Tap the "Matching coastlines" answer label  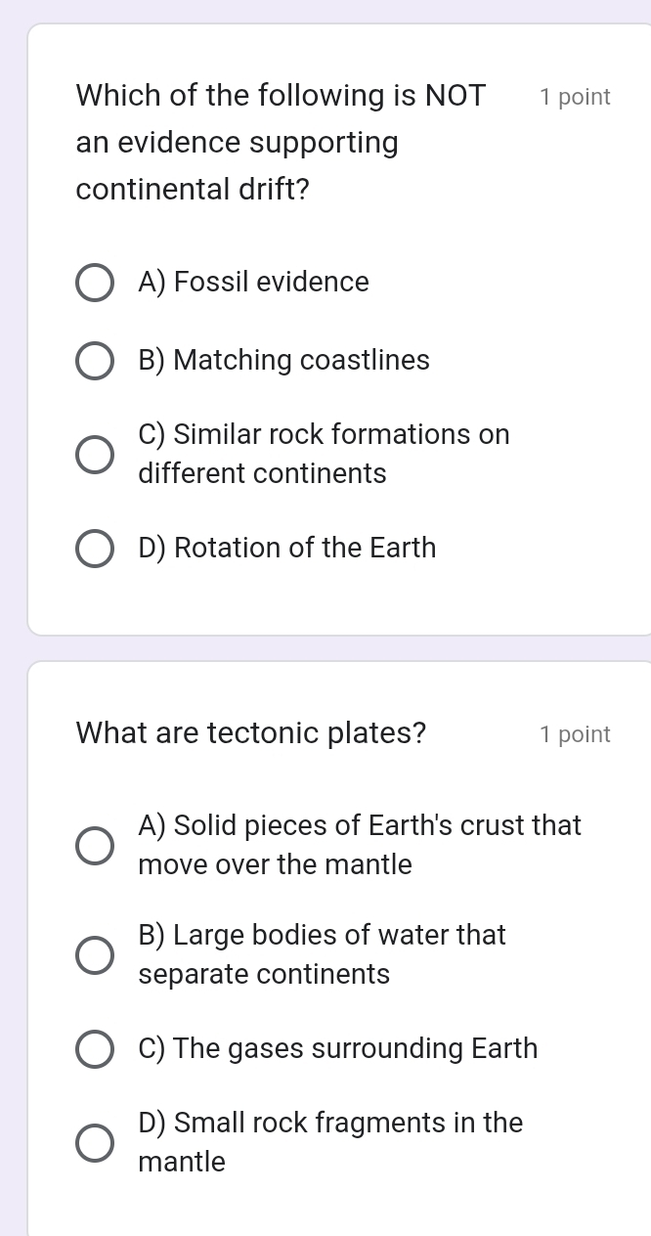(x=284, y=361)
